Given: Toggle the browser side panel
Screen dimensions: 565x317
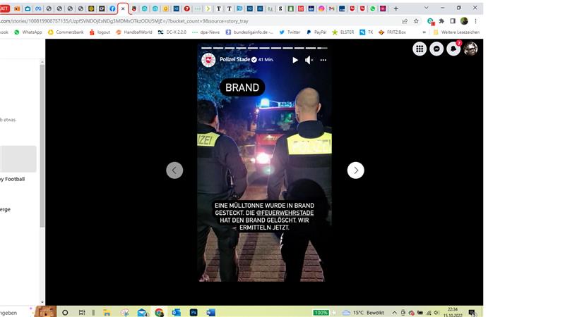Looking at the screenshot, I should coord(453,21).
